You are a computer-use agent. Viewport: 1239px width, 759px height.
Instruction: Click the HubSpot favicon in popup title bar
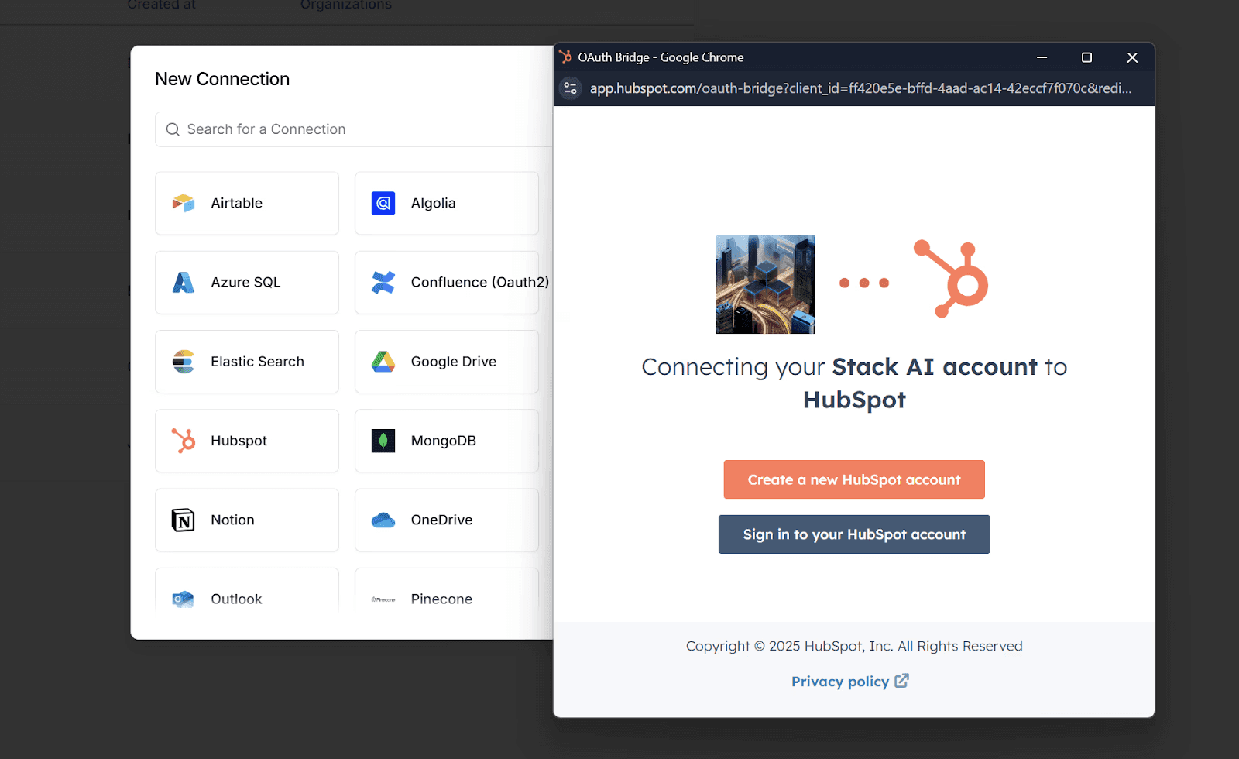(x=566, y=57)
